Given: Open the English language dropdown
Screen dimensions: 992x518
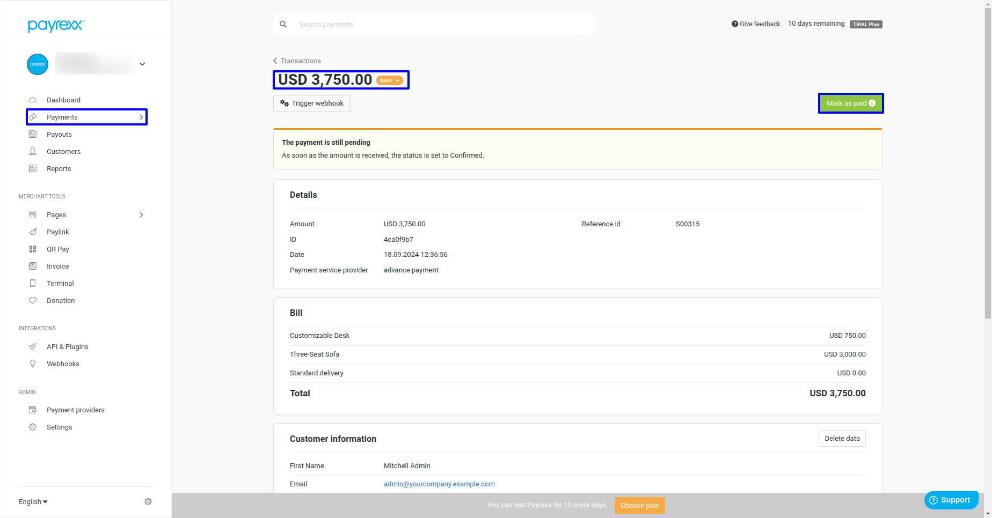Looking at the screenshot, I should tap(33, 502).
